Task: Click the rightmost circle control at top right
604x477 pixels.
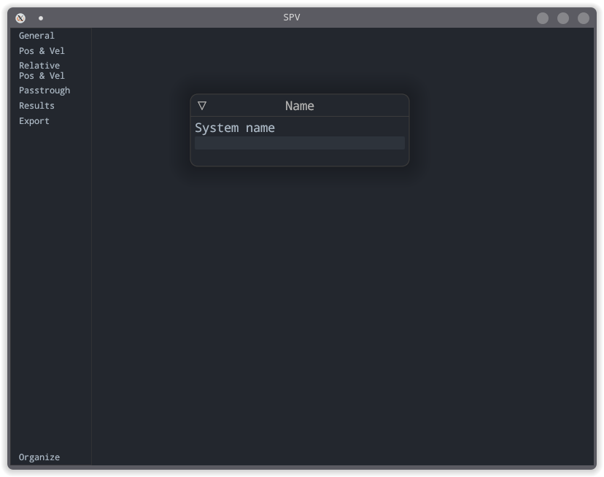Action: [584, 18]
